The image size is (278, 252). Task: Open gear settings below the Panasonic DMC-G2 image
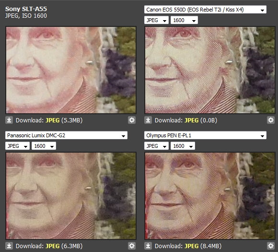click(132, 246)
